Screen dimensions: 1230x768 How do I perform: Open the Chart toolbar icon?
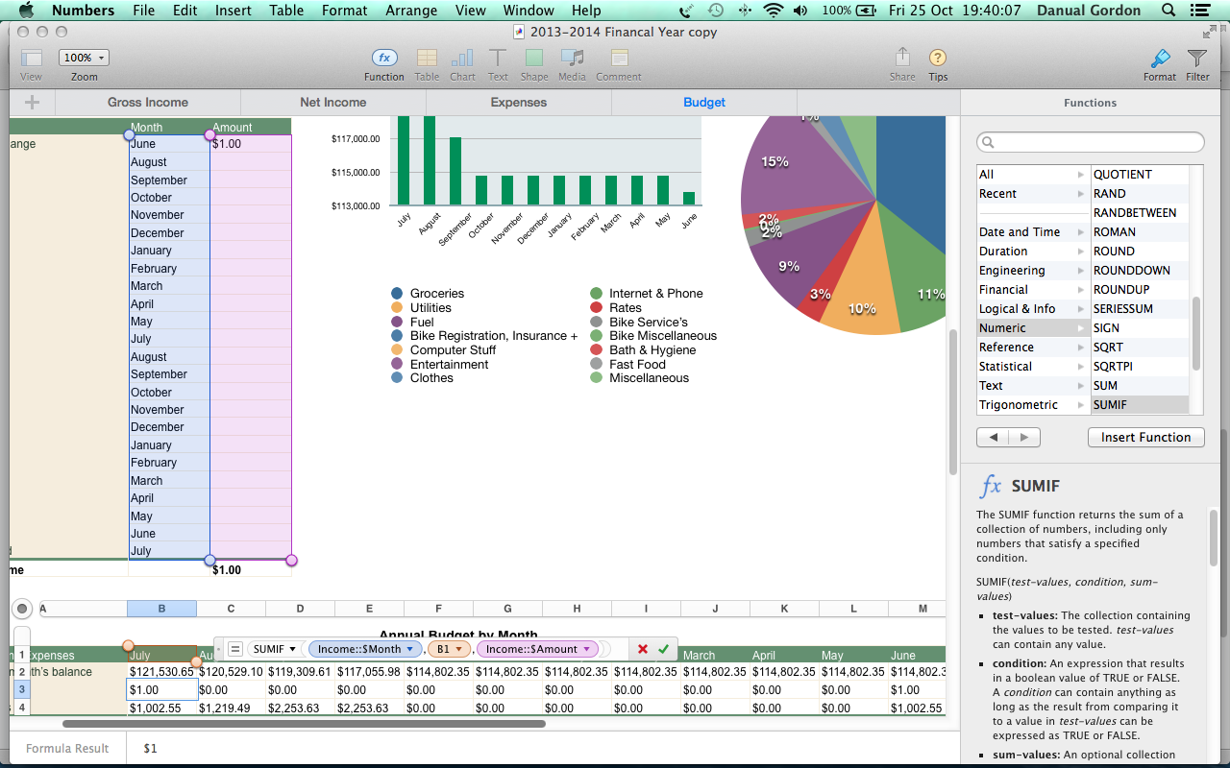(x=462, y=60)
